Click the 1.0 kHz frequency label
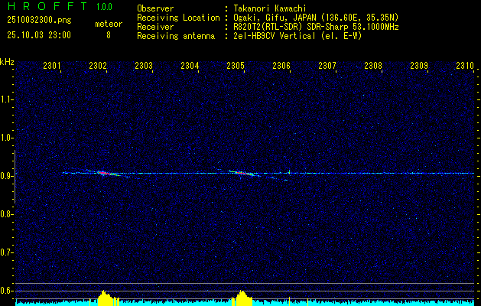 coord(7,138)
